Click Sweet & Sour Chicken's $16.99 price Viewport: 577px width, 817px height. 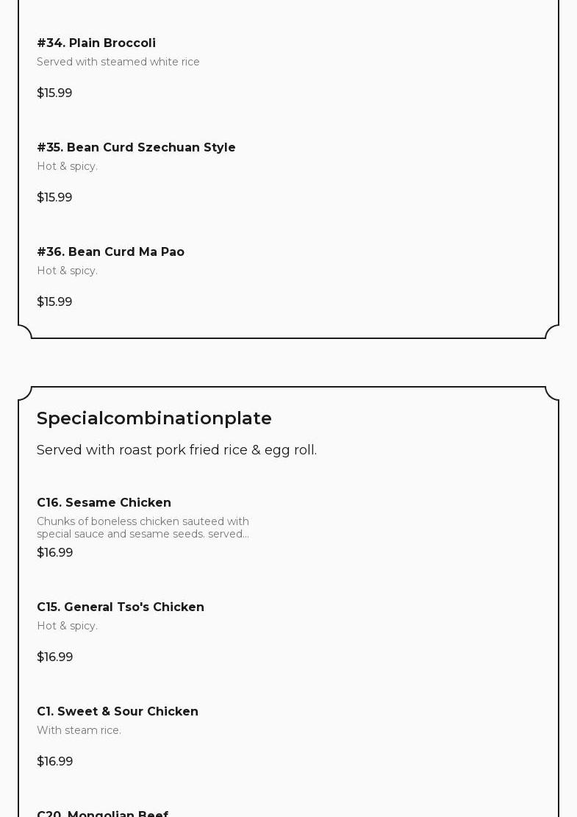pyautogui.click(x=54, y=761)
